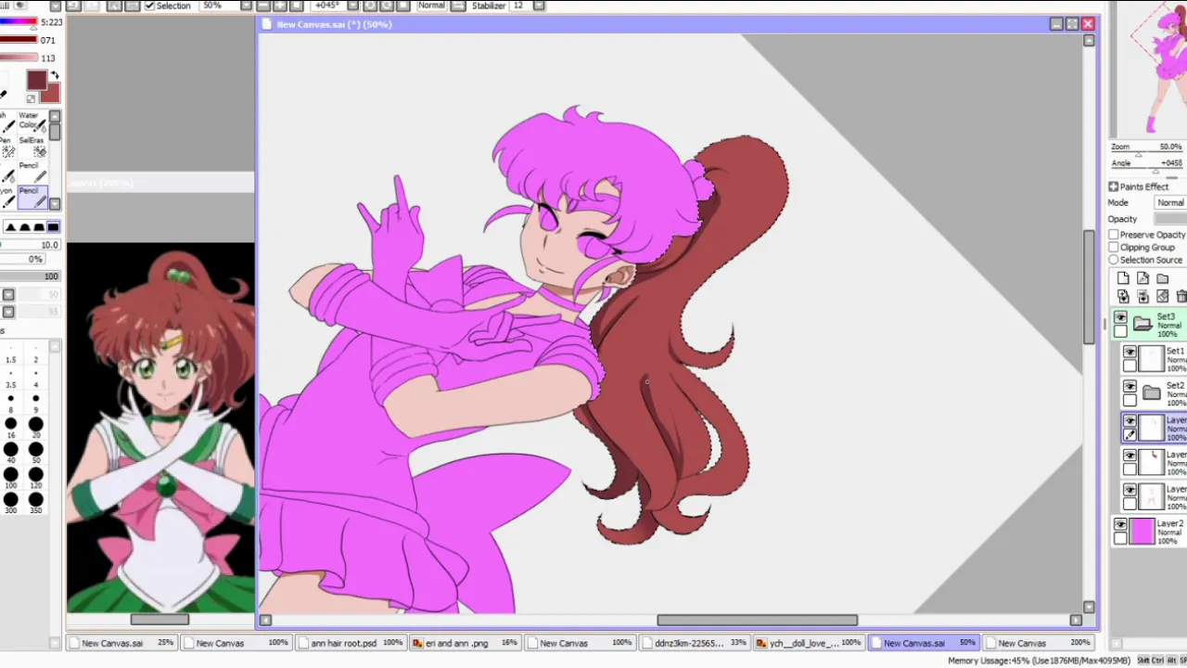Image resolution: width=1187 pixels, height=668 pixels.
Task: Select the rightmost flat brush edge shape
Action: coord(53,227)
